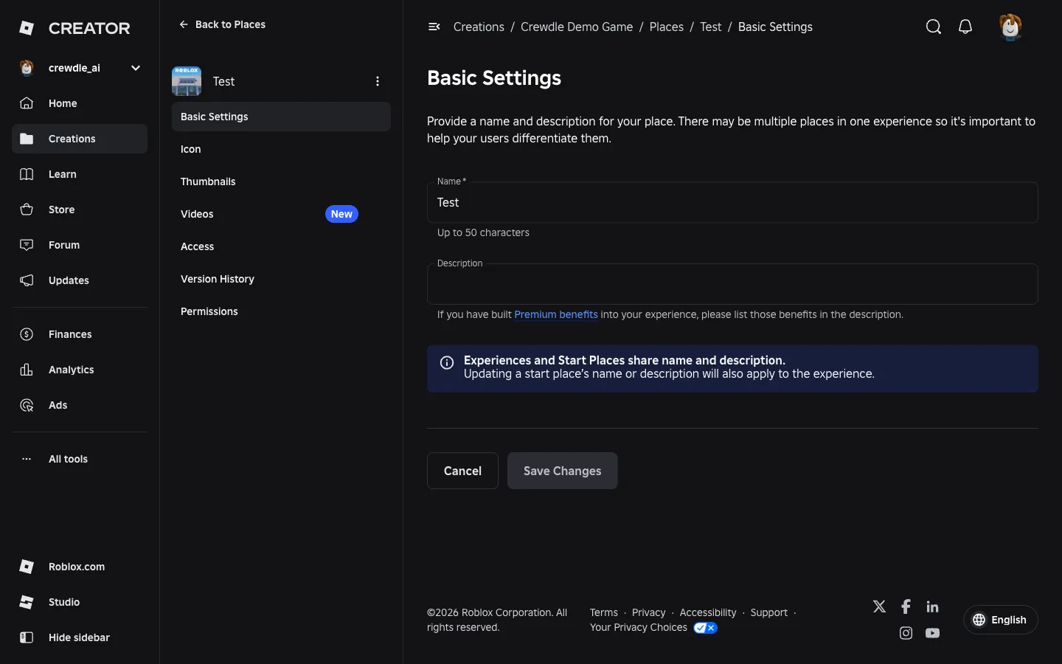Screen dimensions: 1062x664
Task: Open Roblox YouTube social link
Action: tap(932, 633)
